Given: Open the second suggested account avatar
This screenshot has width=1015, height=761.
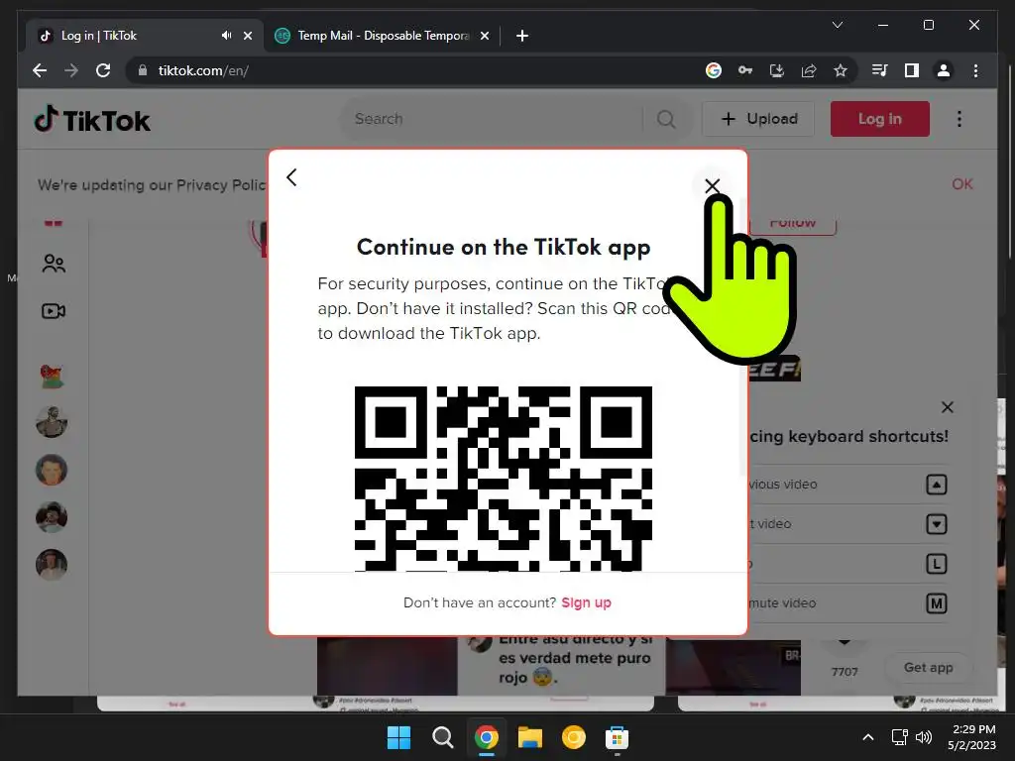Looking at the screenshot, I should (52, 422).
